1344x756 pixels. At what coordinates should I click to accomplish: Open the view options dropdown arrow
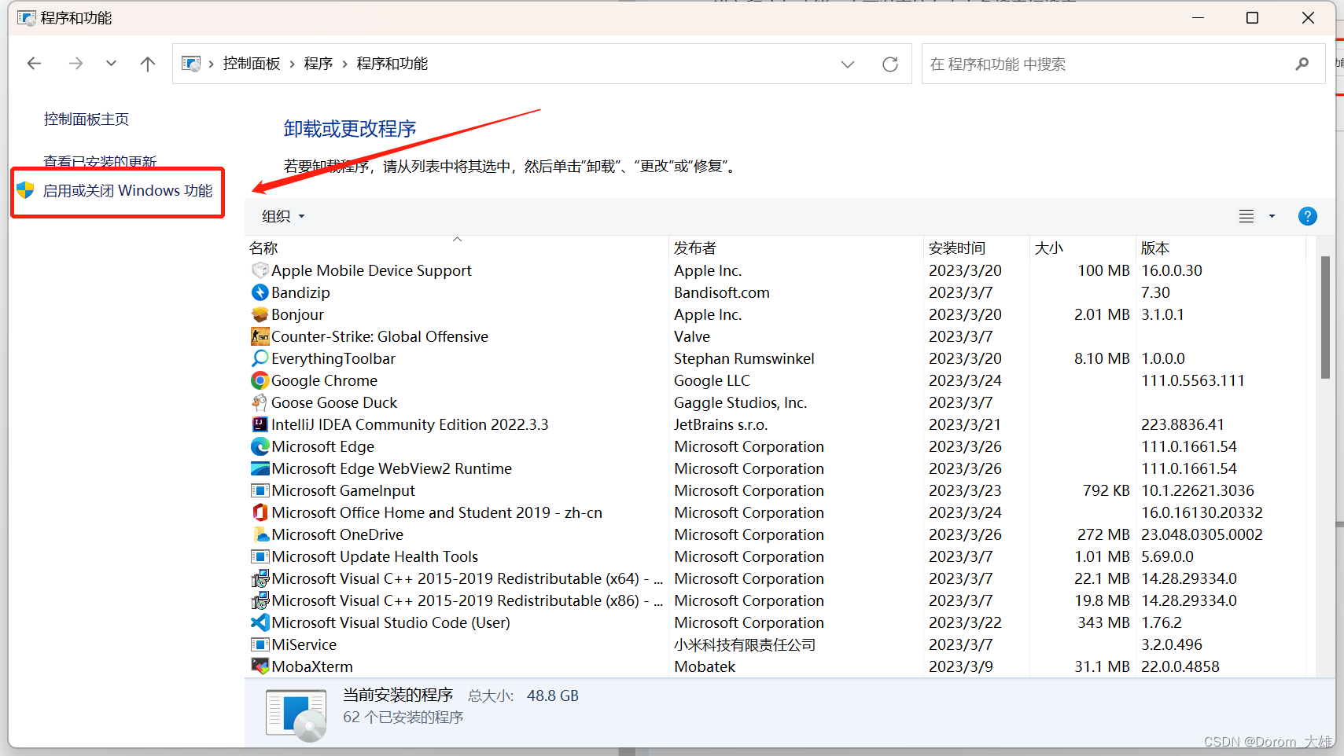1272,216
